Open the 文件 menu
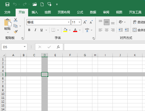145x111 pixels. (7, 12)
